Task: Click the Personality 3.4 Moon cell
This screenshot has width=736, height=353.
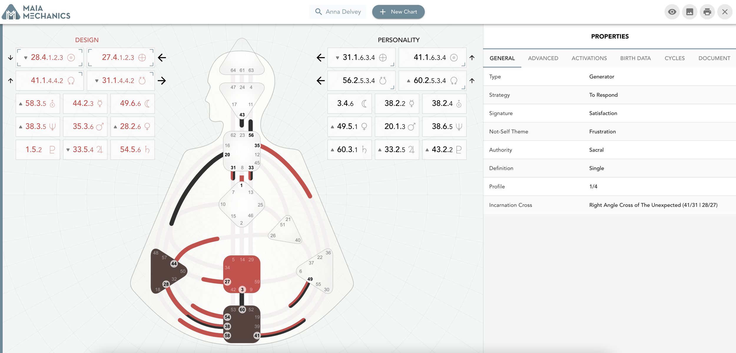Action: pos(350,103)
